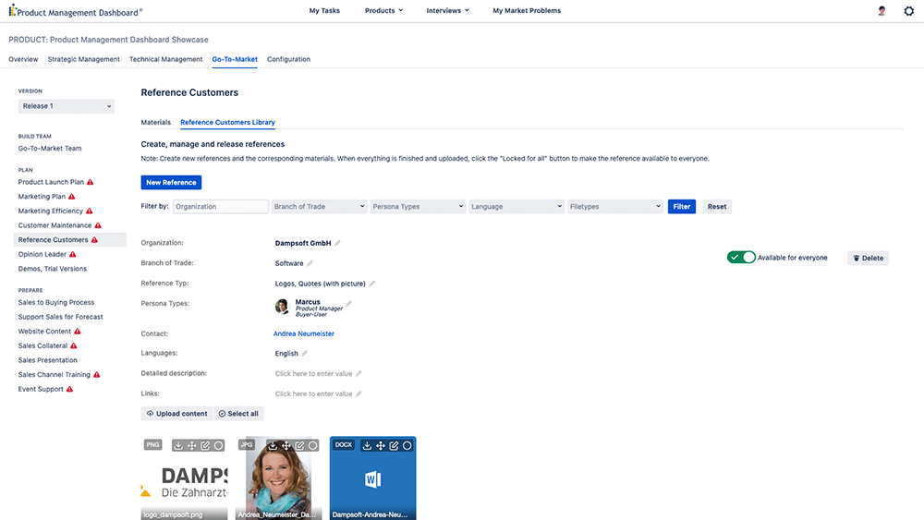Select the DOCX file selection circle
Viewport: 924px width, 520px height.
[x=407, y=446]
